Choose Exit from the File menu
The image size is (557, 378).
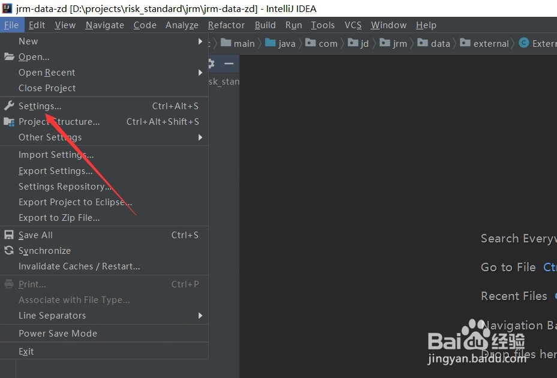pos(104,352)
